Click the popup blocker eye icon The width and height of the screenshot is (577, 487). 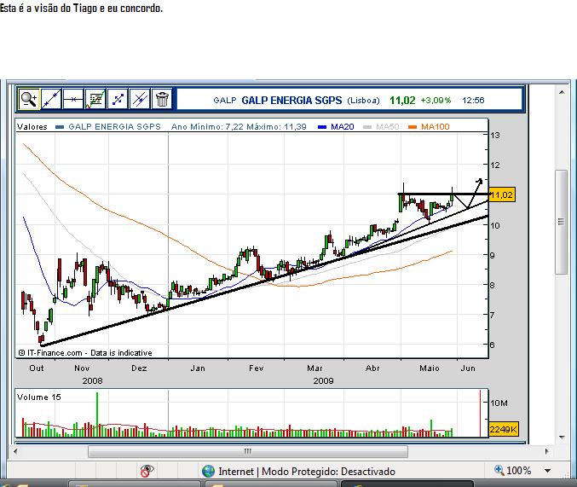pos(147,471)
